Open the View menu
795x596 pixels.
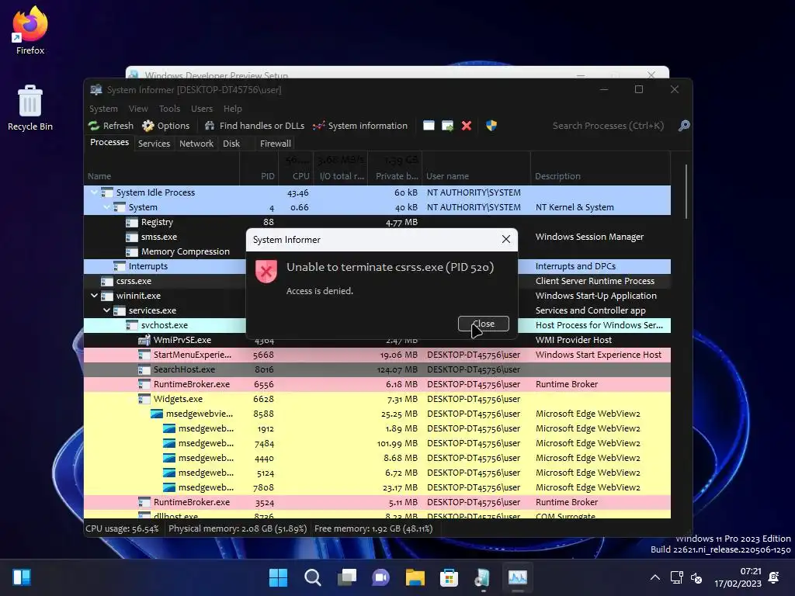point(138,109)
